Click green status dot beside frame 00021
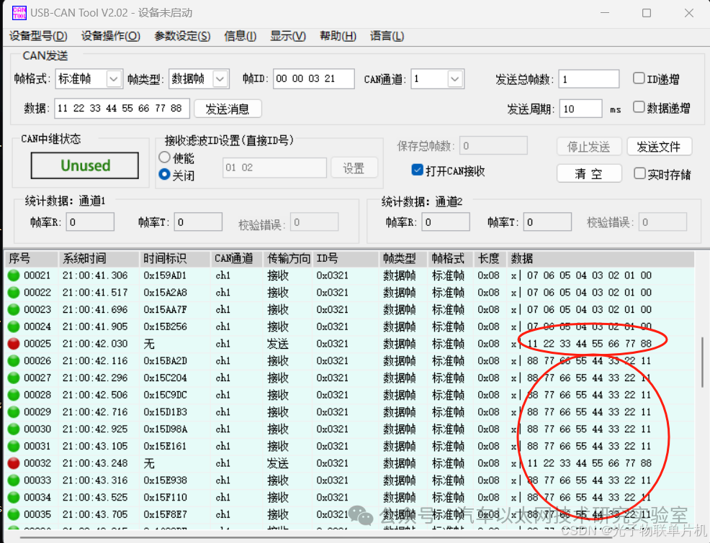Screen dimensions: 710x543 [15, 275]
